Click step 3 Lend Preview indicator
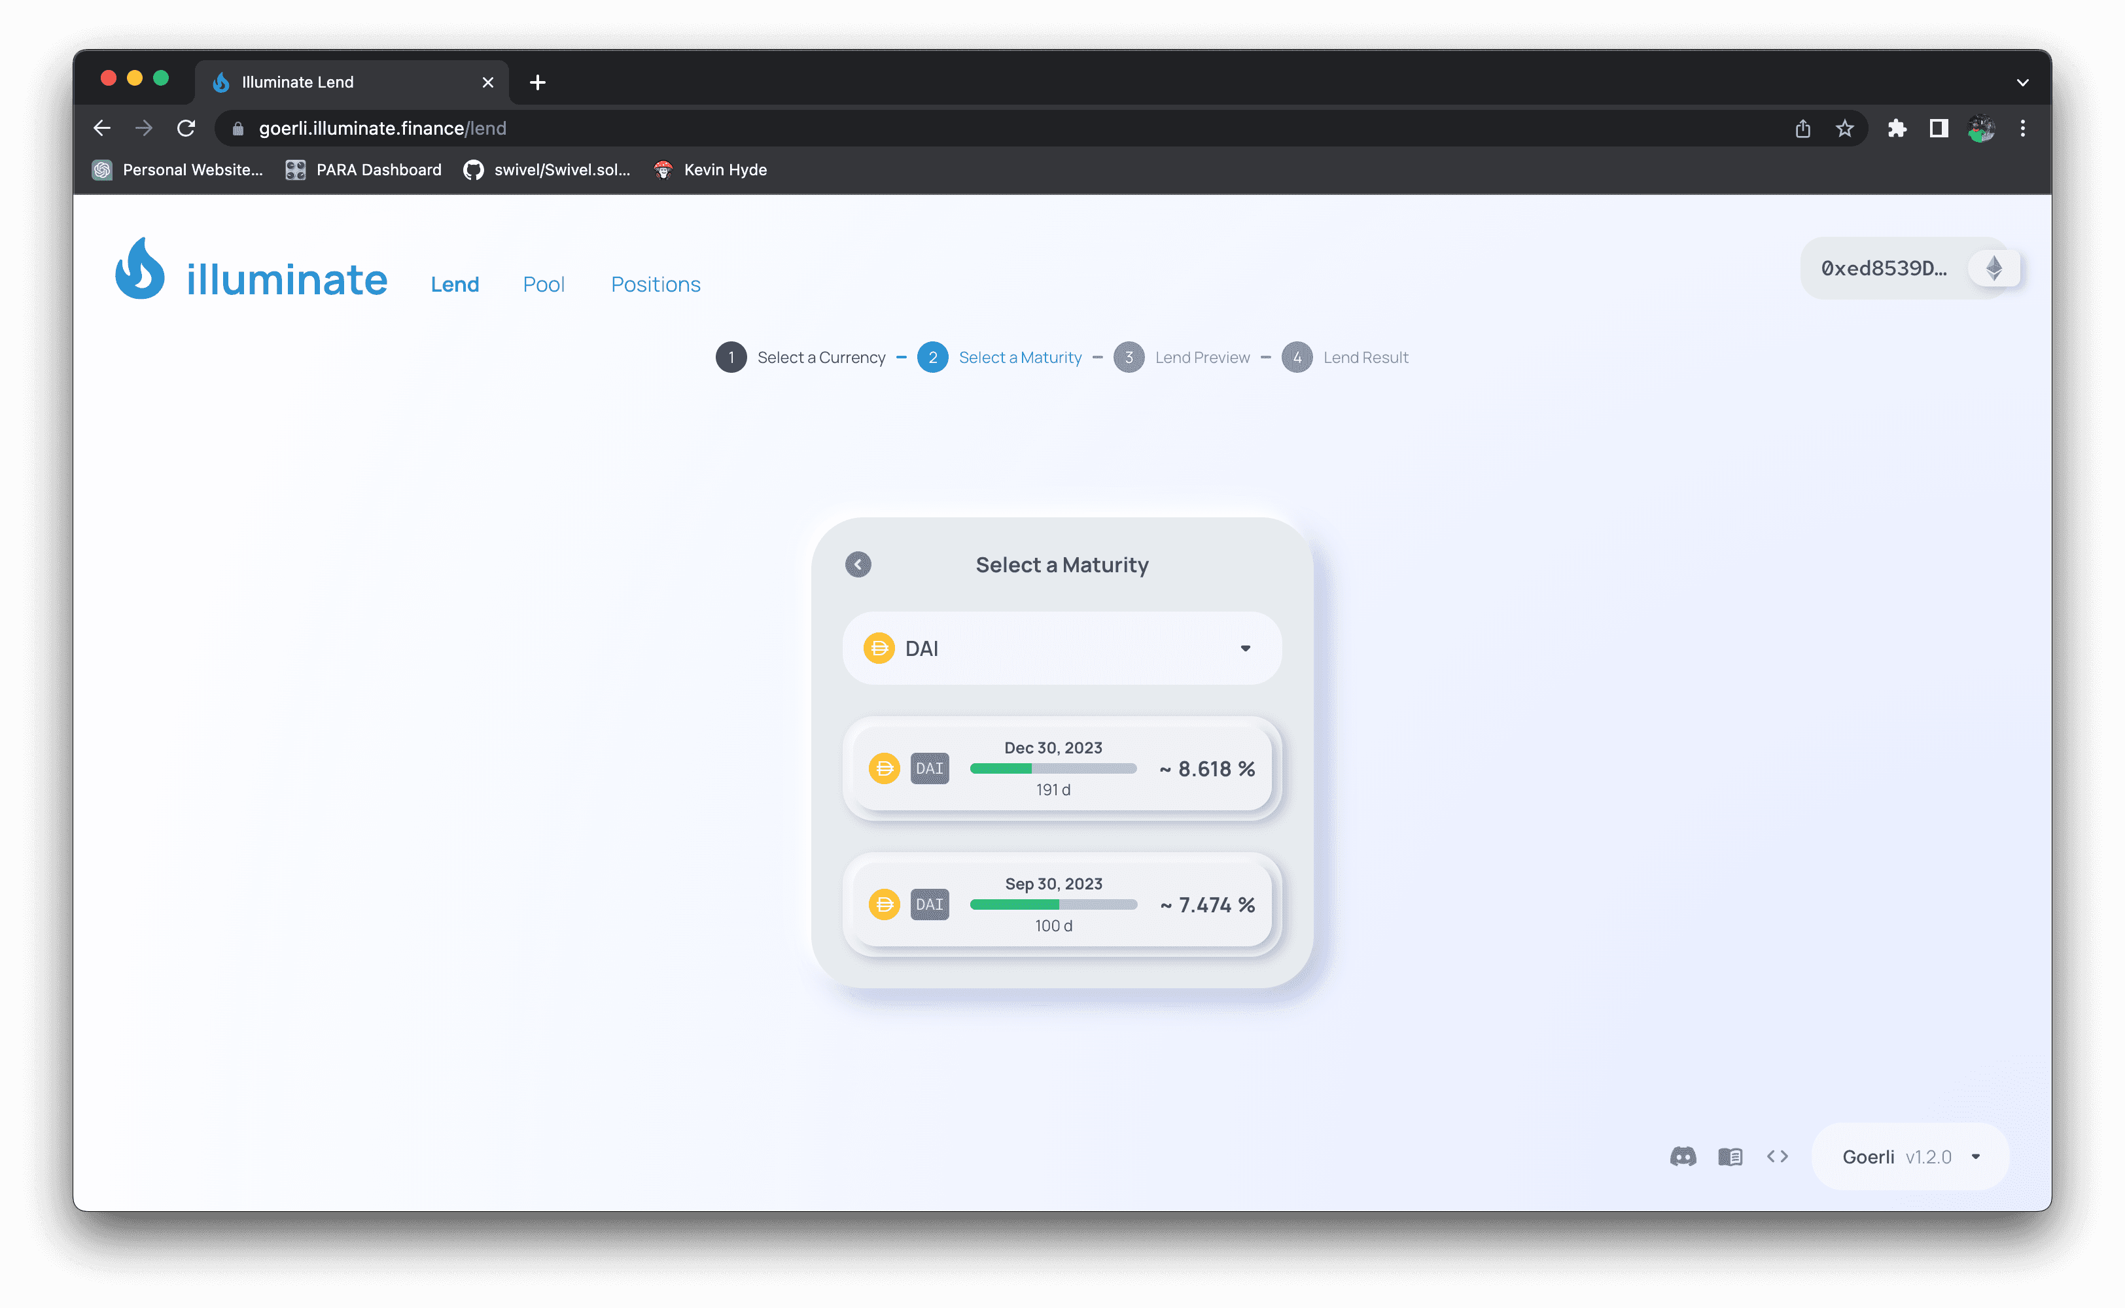Image resolution: width=2125 pixels, height=1308 pixels. (x=1129, y=356)
